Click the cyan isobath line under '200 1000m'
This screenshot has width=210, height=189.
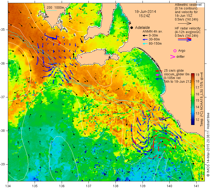[x=52, y=10]
